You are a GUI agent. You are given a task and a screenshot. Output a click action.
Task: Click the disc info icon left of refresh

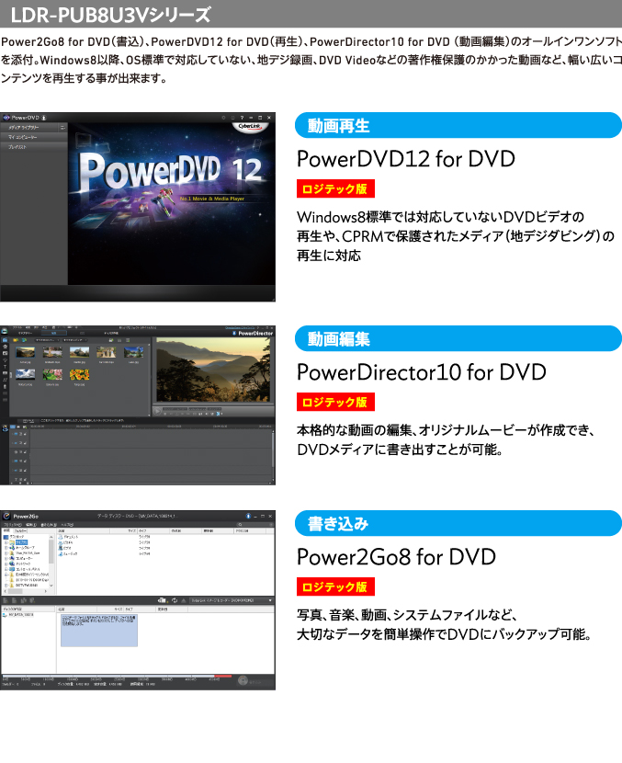click(163, 600)
